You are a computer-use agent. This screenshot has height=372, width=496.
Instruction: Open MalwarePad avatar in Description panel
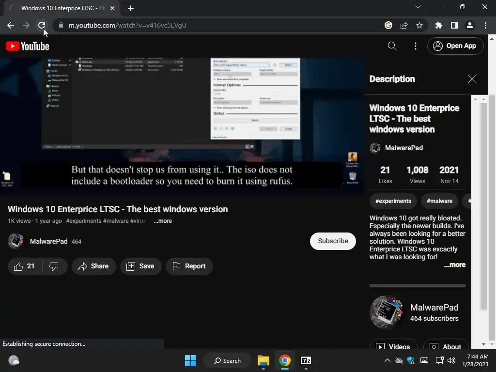375,148
